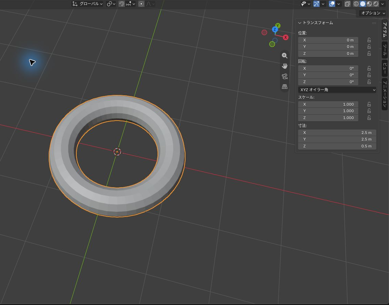Click the 回転 Z field
Screen dimensions: 389x305
pos(328,82)
